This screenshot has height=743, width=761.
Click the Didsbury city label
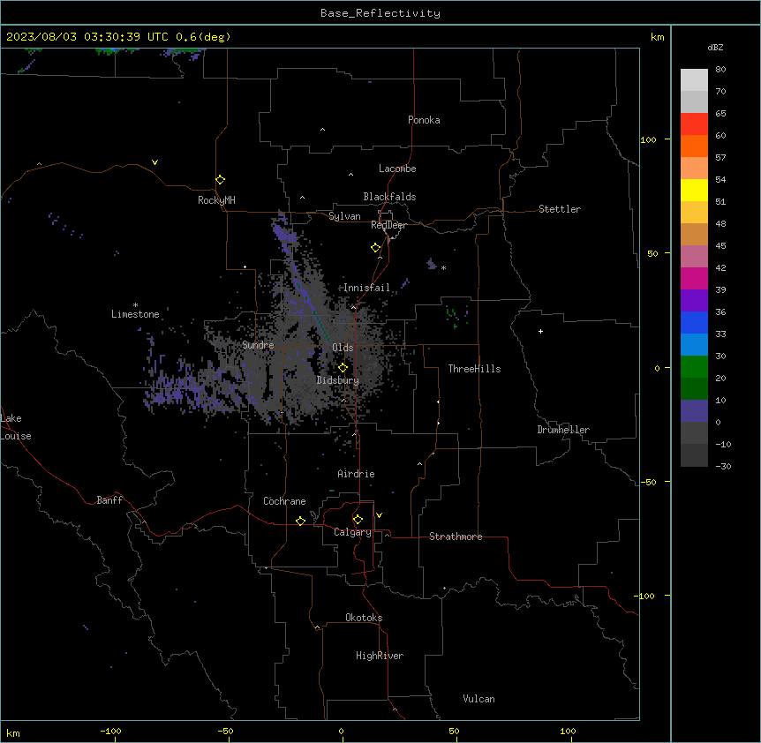[338, 380]
